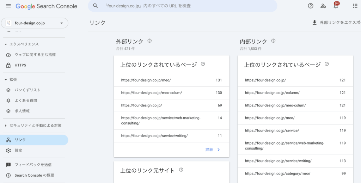
Task: Open user and permissions settings icon
Action: pos(323,6)
